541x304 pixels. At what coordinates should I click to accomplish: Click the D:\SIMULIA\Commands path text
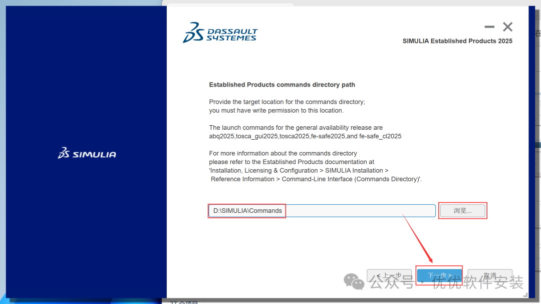tap(247, 211)
